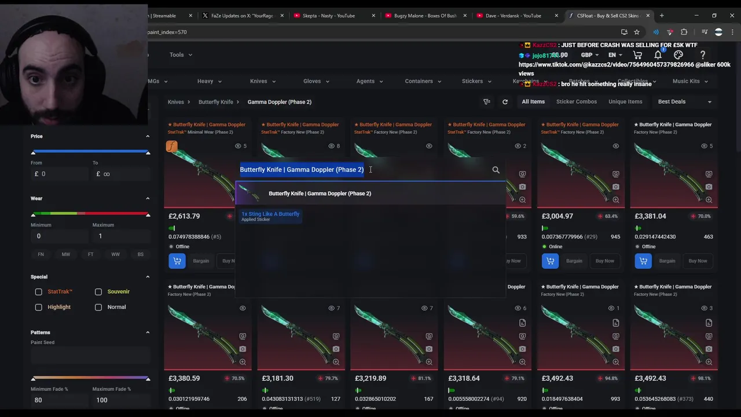Zoom magnifier icon on the £3,219.89 knife
Image resolution: width=741 pixels, height=417 pixels.
(429, 362)
